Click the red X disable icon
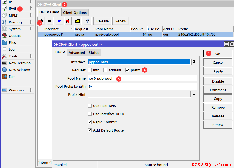This screenshot has height=168, width=234. (68, 21)
